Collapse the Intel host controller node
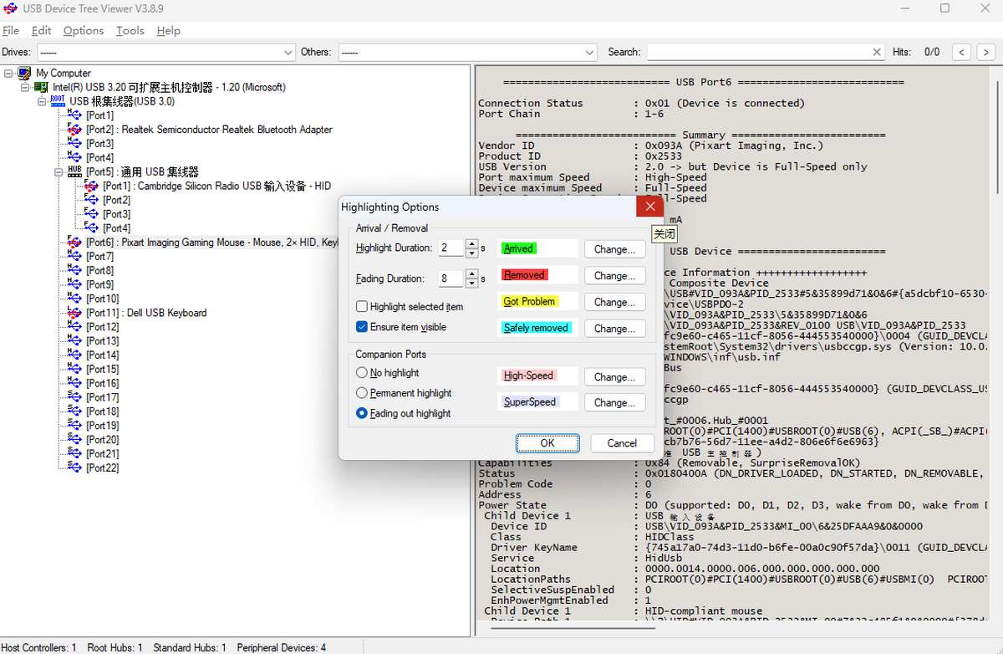The height and width of the screenshot is (654, 1003). click(25, 87)
